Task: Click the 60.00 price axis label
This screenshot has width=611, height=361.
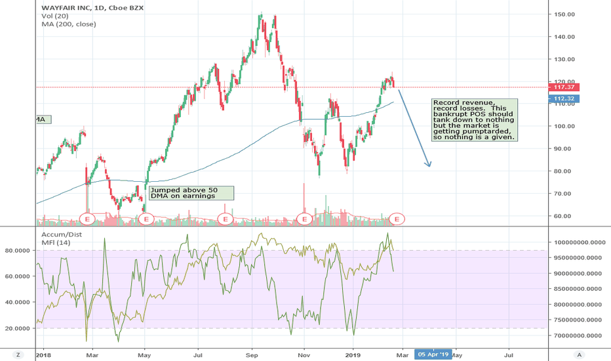Action: pyautogui.click(x=562, y=216)
